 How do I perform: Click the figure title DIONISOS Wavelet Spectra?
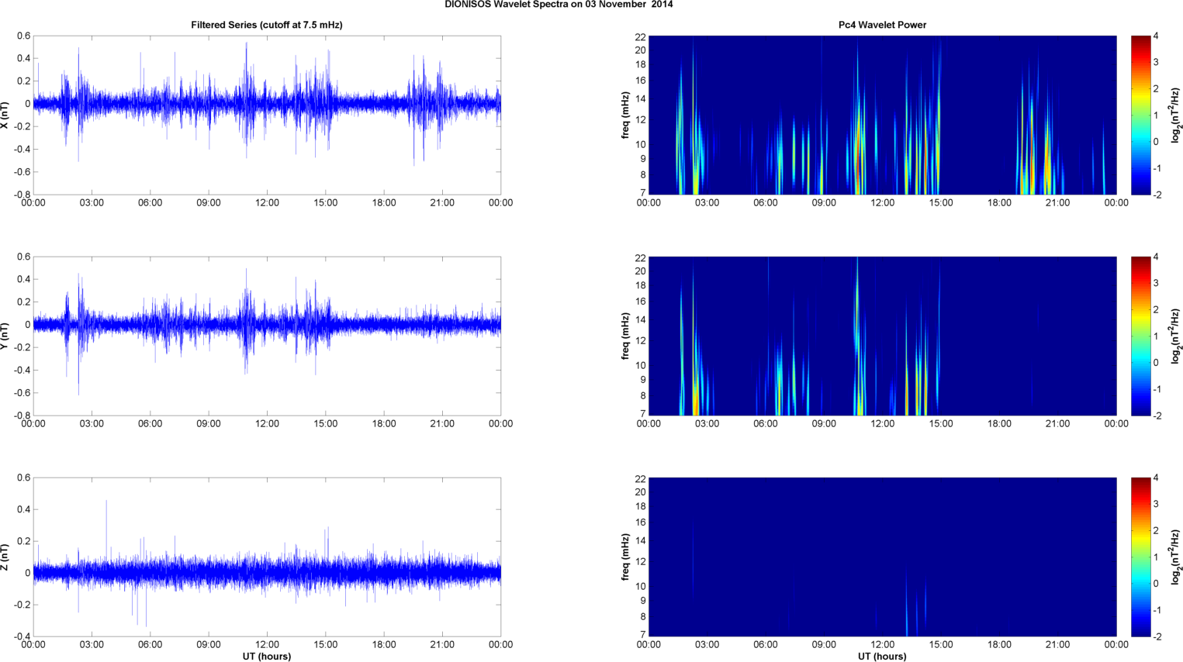559,5
